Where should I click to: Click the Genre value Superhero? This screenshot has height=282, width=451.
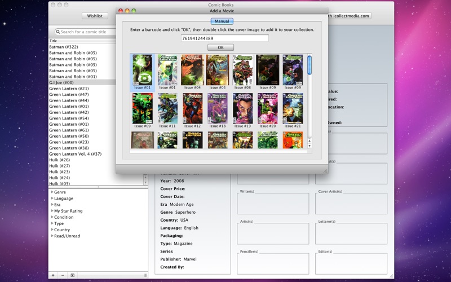(185, 212)
